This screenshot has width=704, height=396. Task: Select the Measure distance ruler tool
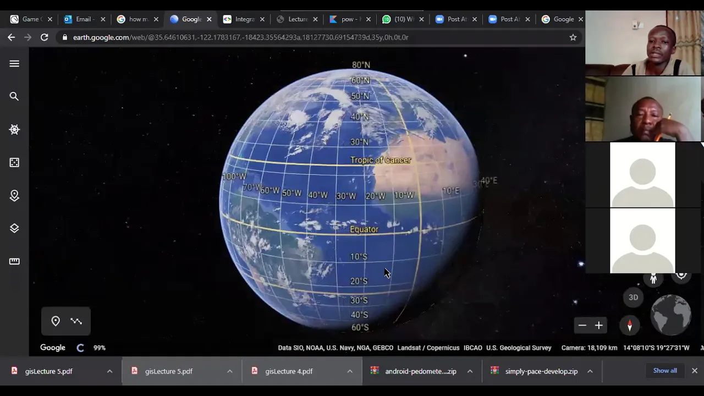click(x=14, y=261)
